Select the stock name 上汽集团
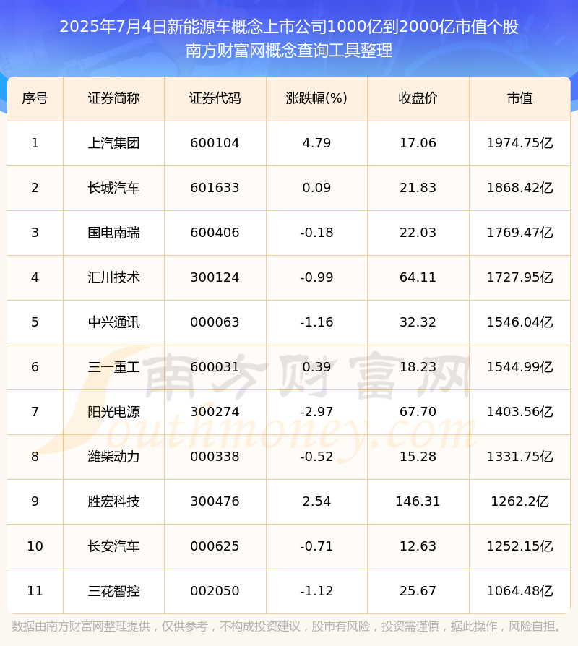The width and height of the screenshot is (578, 646). [x=113, y=143]
